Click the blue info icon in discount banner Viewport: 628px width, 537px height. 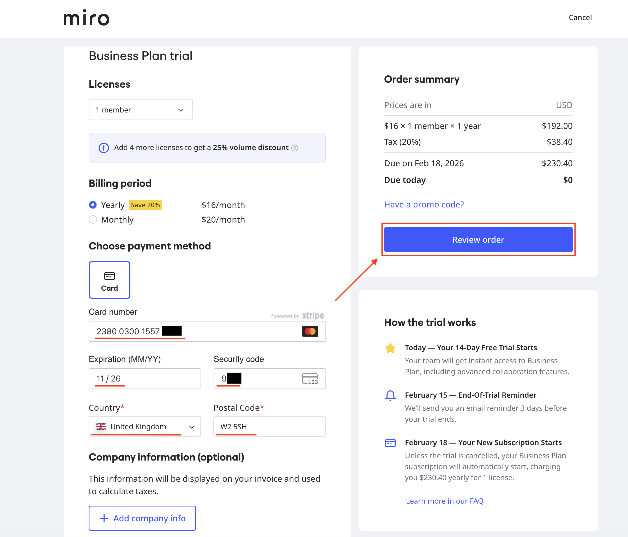104,148
